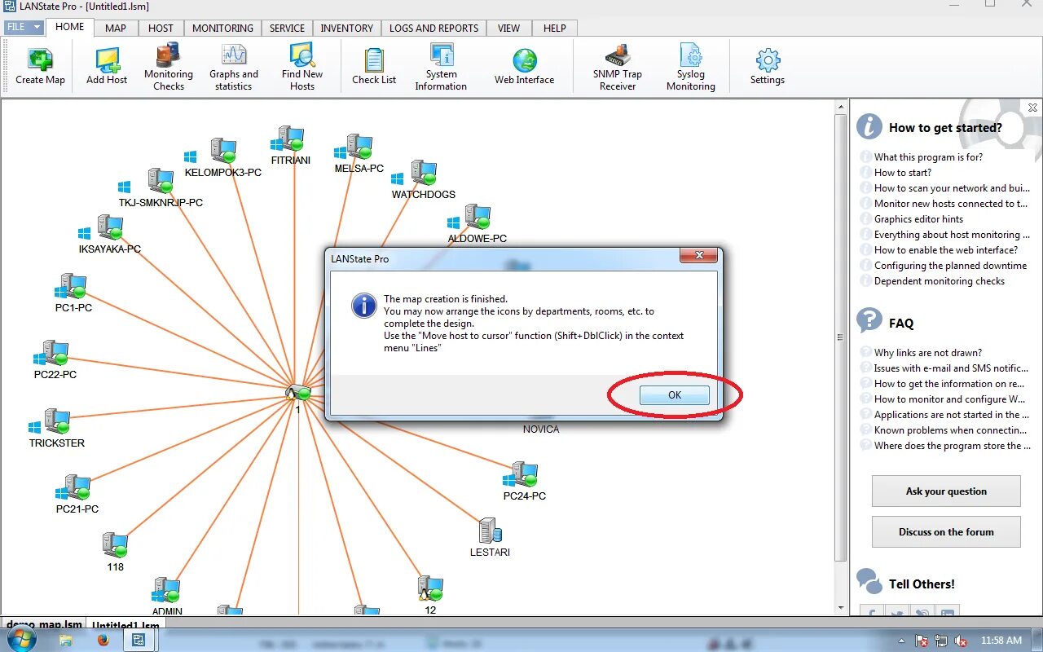Switch to the MAP ribbon tab
The height and width of the screenshot is (652, 1043).
(x=116, y=28)
